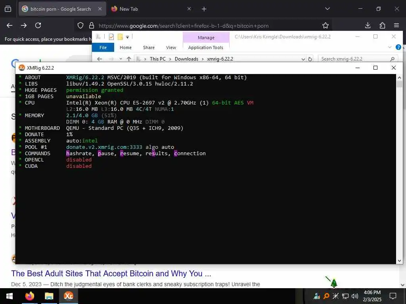
Task: Navigate to This PC in breadcrumb
Action: 157,59
